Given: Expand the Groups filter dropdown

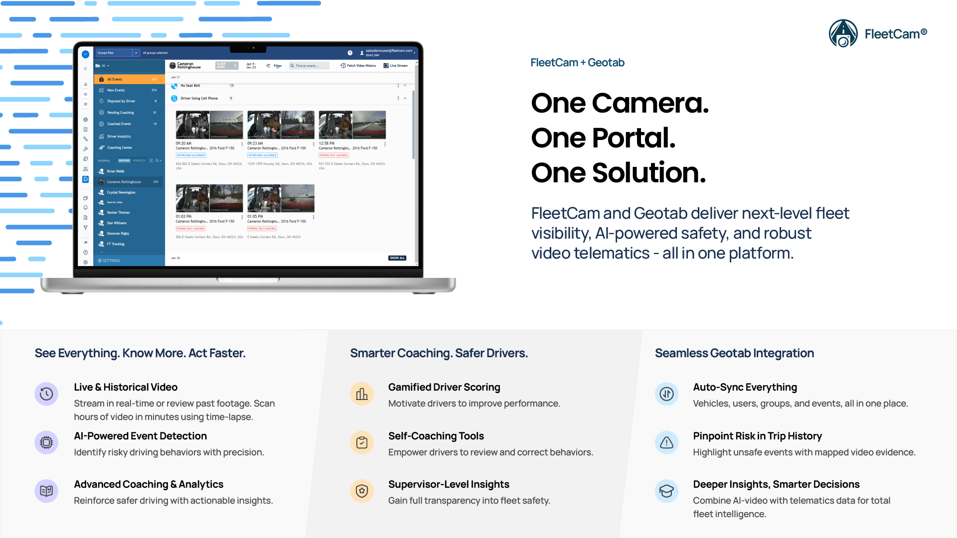Looking at the screenshot, I should click(x=136, y=53).
